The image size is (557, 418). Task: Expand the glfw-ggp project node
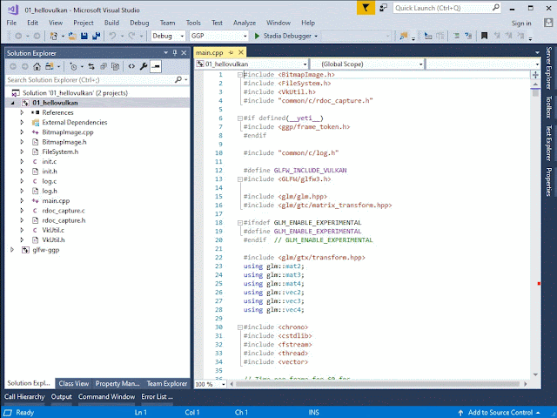pos(12,250)
